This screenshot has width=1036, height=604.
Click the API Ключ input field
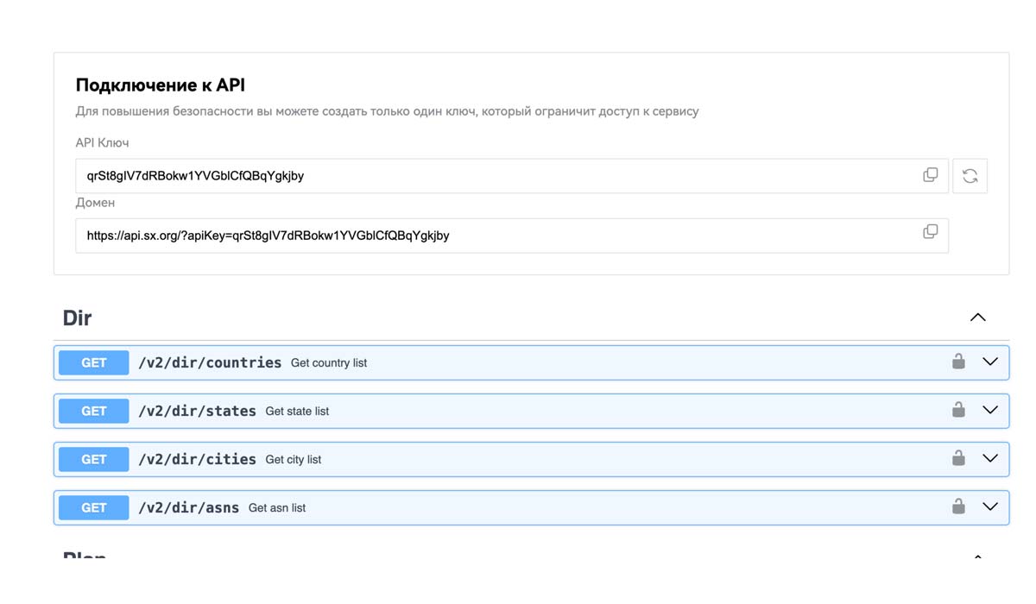(x=492, y=176)
